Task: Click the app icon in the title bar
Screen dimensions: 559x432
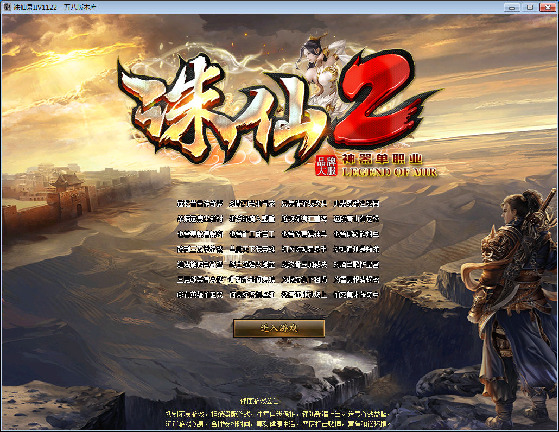Action: (x=7, y=7)
